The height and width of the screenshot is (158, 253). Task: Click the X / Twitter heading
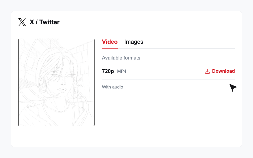(x=45, y=22)
